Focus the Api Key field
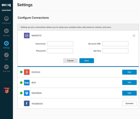The width and height of the screenshot is (140, 119). [116, 51]
